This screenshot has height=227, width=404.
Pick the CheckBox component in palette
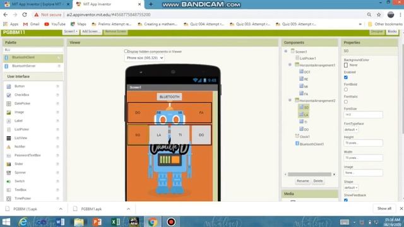[21, 95]
